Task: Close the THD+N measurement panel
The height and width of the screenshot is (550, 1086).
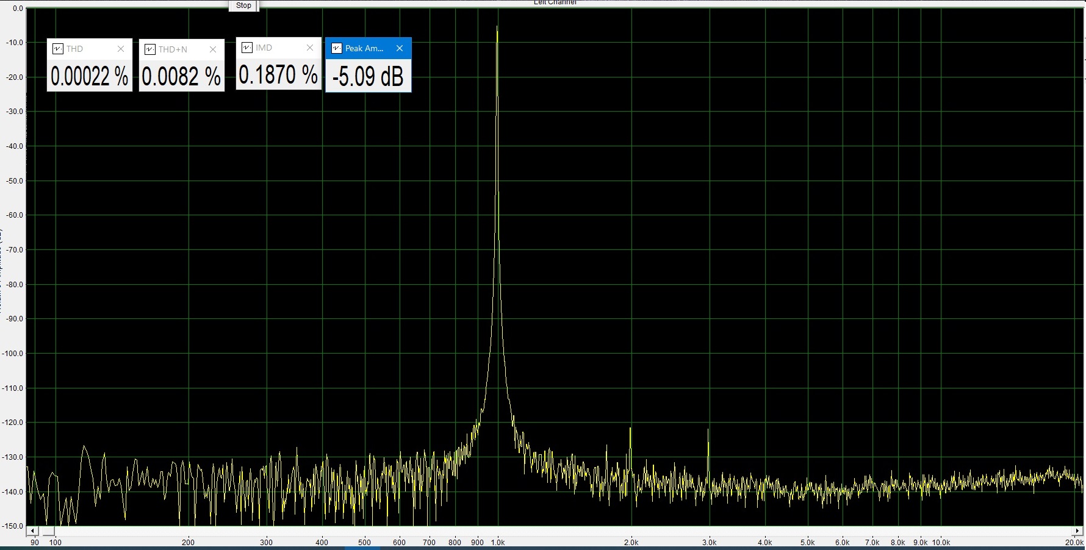Action: (213, 49)
